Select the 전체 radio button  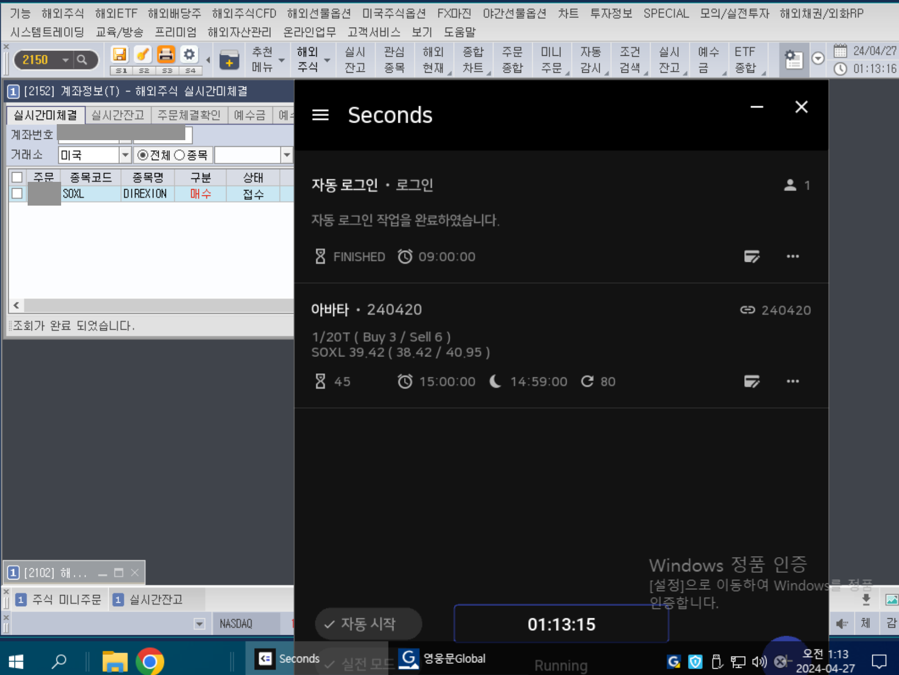[143, 155]
